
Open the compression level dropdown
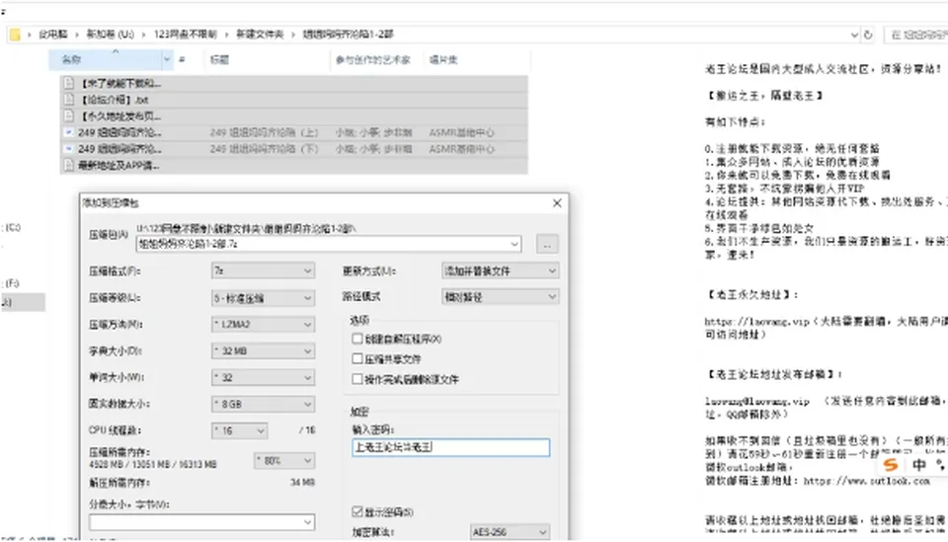click(263, 298)
